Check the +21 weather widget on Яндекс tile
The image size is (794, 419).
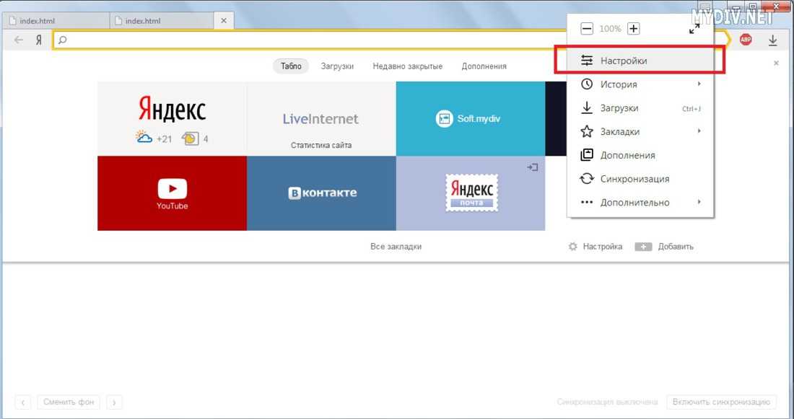pyautogui.click(x=154, y=138)
